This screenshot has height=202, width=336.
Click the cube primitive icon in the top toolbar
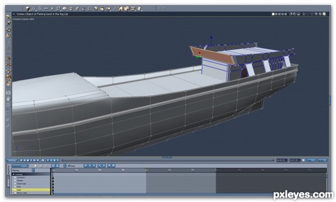(x=27, y=8)
